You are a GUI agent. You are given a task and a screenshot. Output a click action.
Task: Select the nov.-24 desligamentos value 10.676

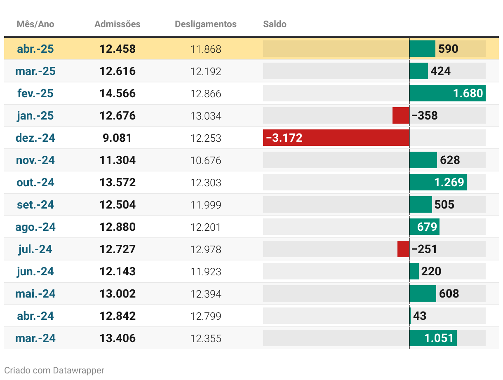pos(205,160)
